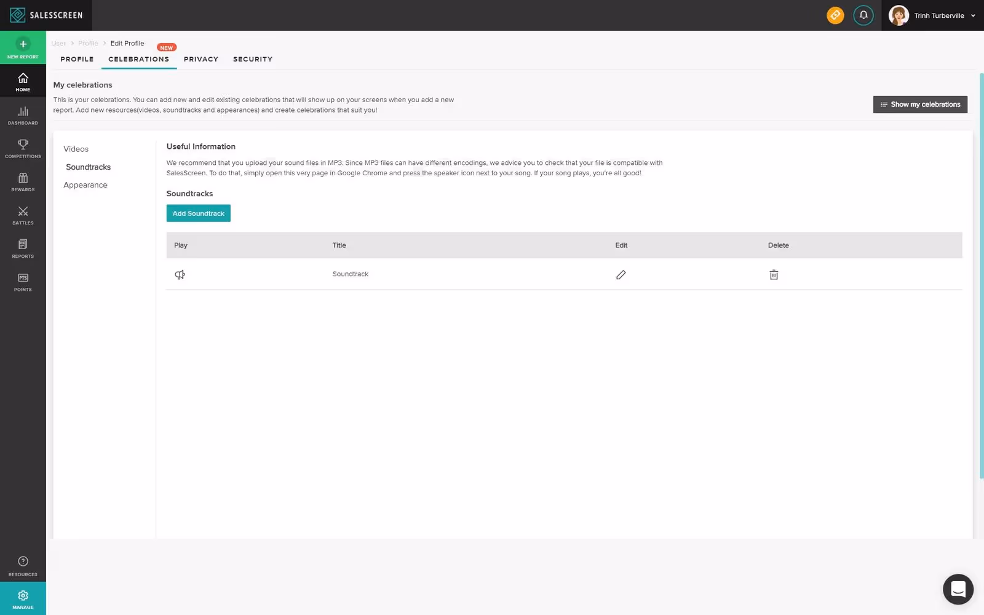Select Appearance in the resources list

[85, 184]
